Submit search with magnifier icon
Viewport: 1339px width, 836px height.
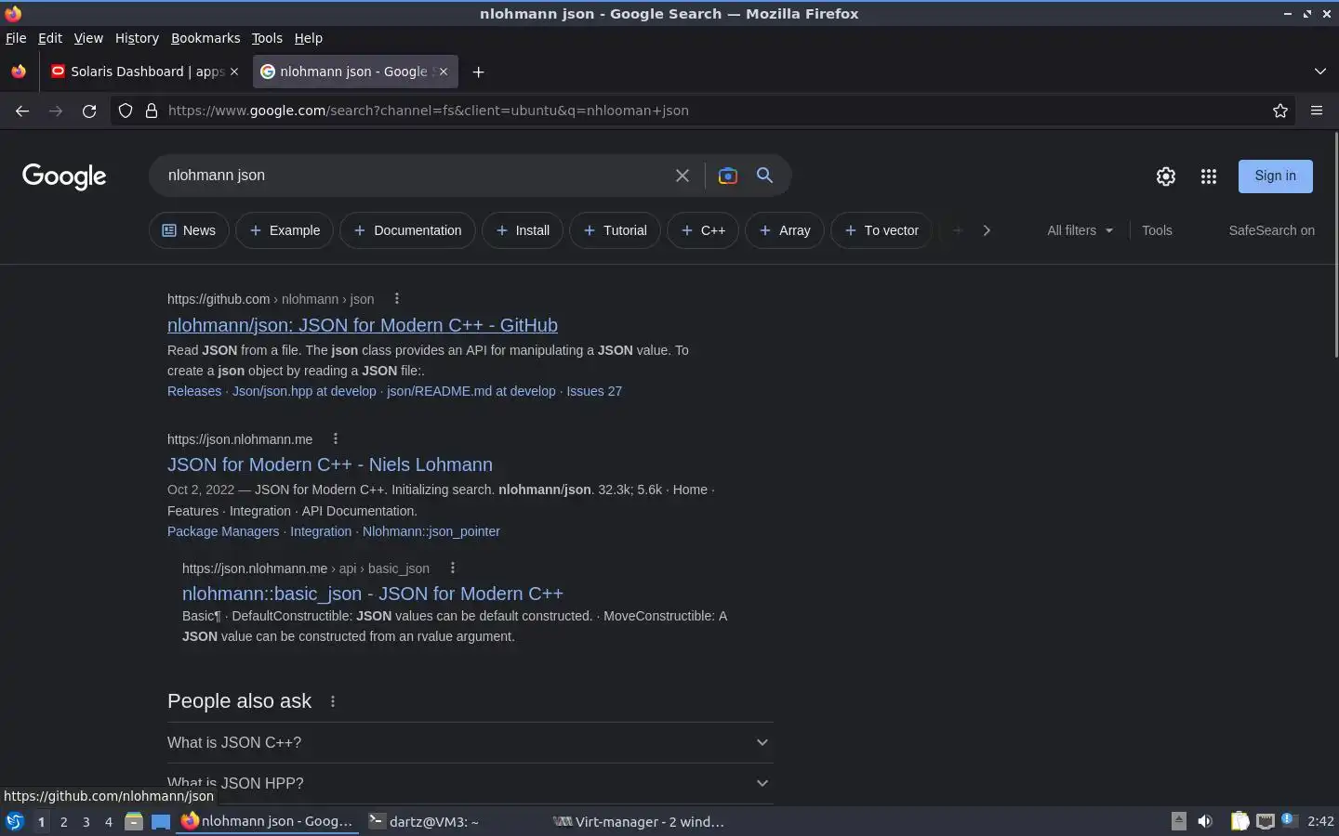coord(764,176)
